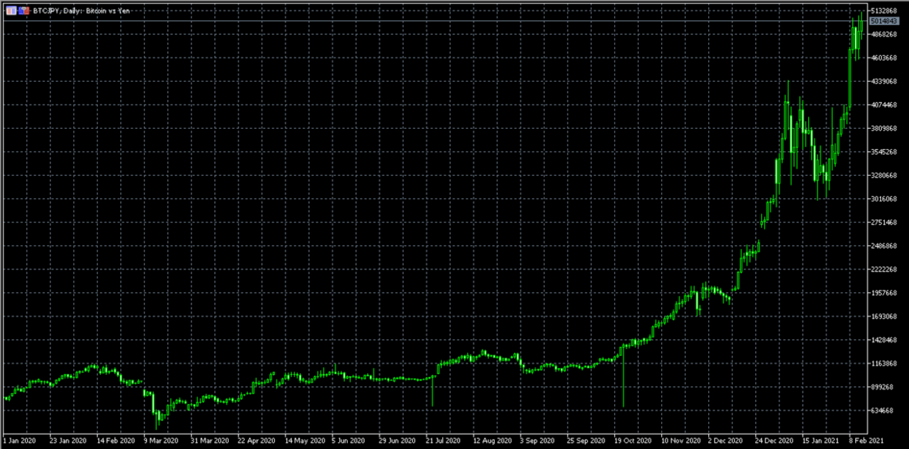Click the 4339068 price scale label
This screenshot has width=909, height=449.
(885, 82)
